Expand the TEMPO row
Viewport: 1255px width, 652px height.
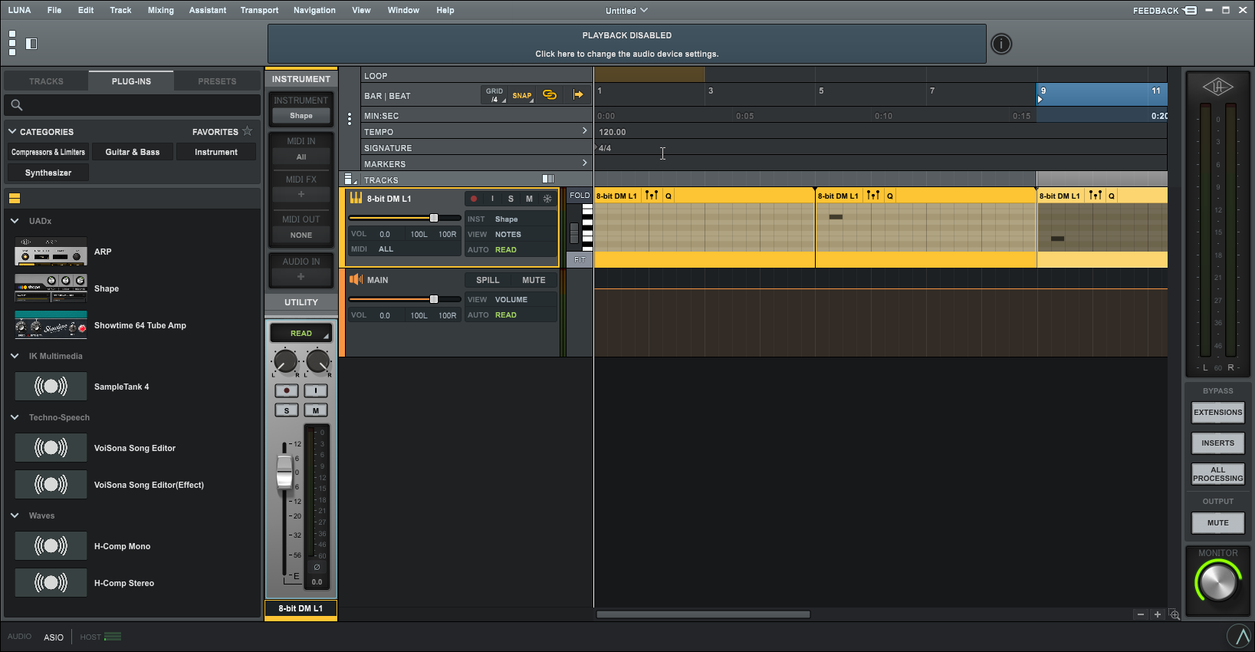(x=584, y=131)
